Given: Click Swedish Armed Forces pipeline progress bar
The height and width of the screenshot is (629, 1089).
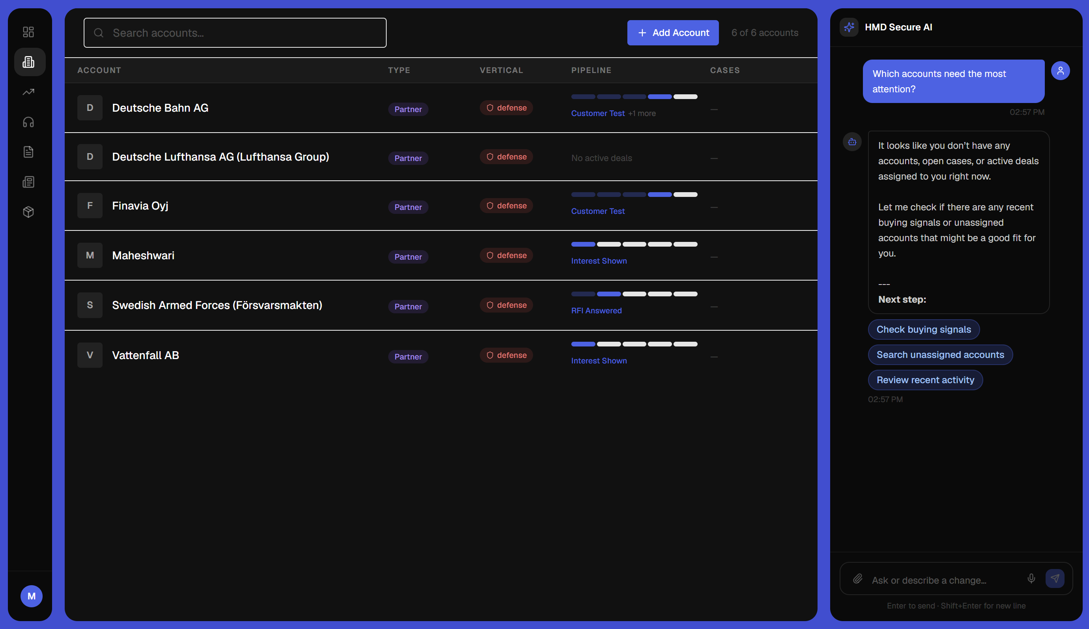Looking at the screenshot, I should pyautogui.click(x=634, y=294).
